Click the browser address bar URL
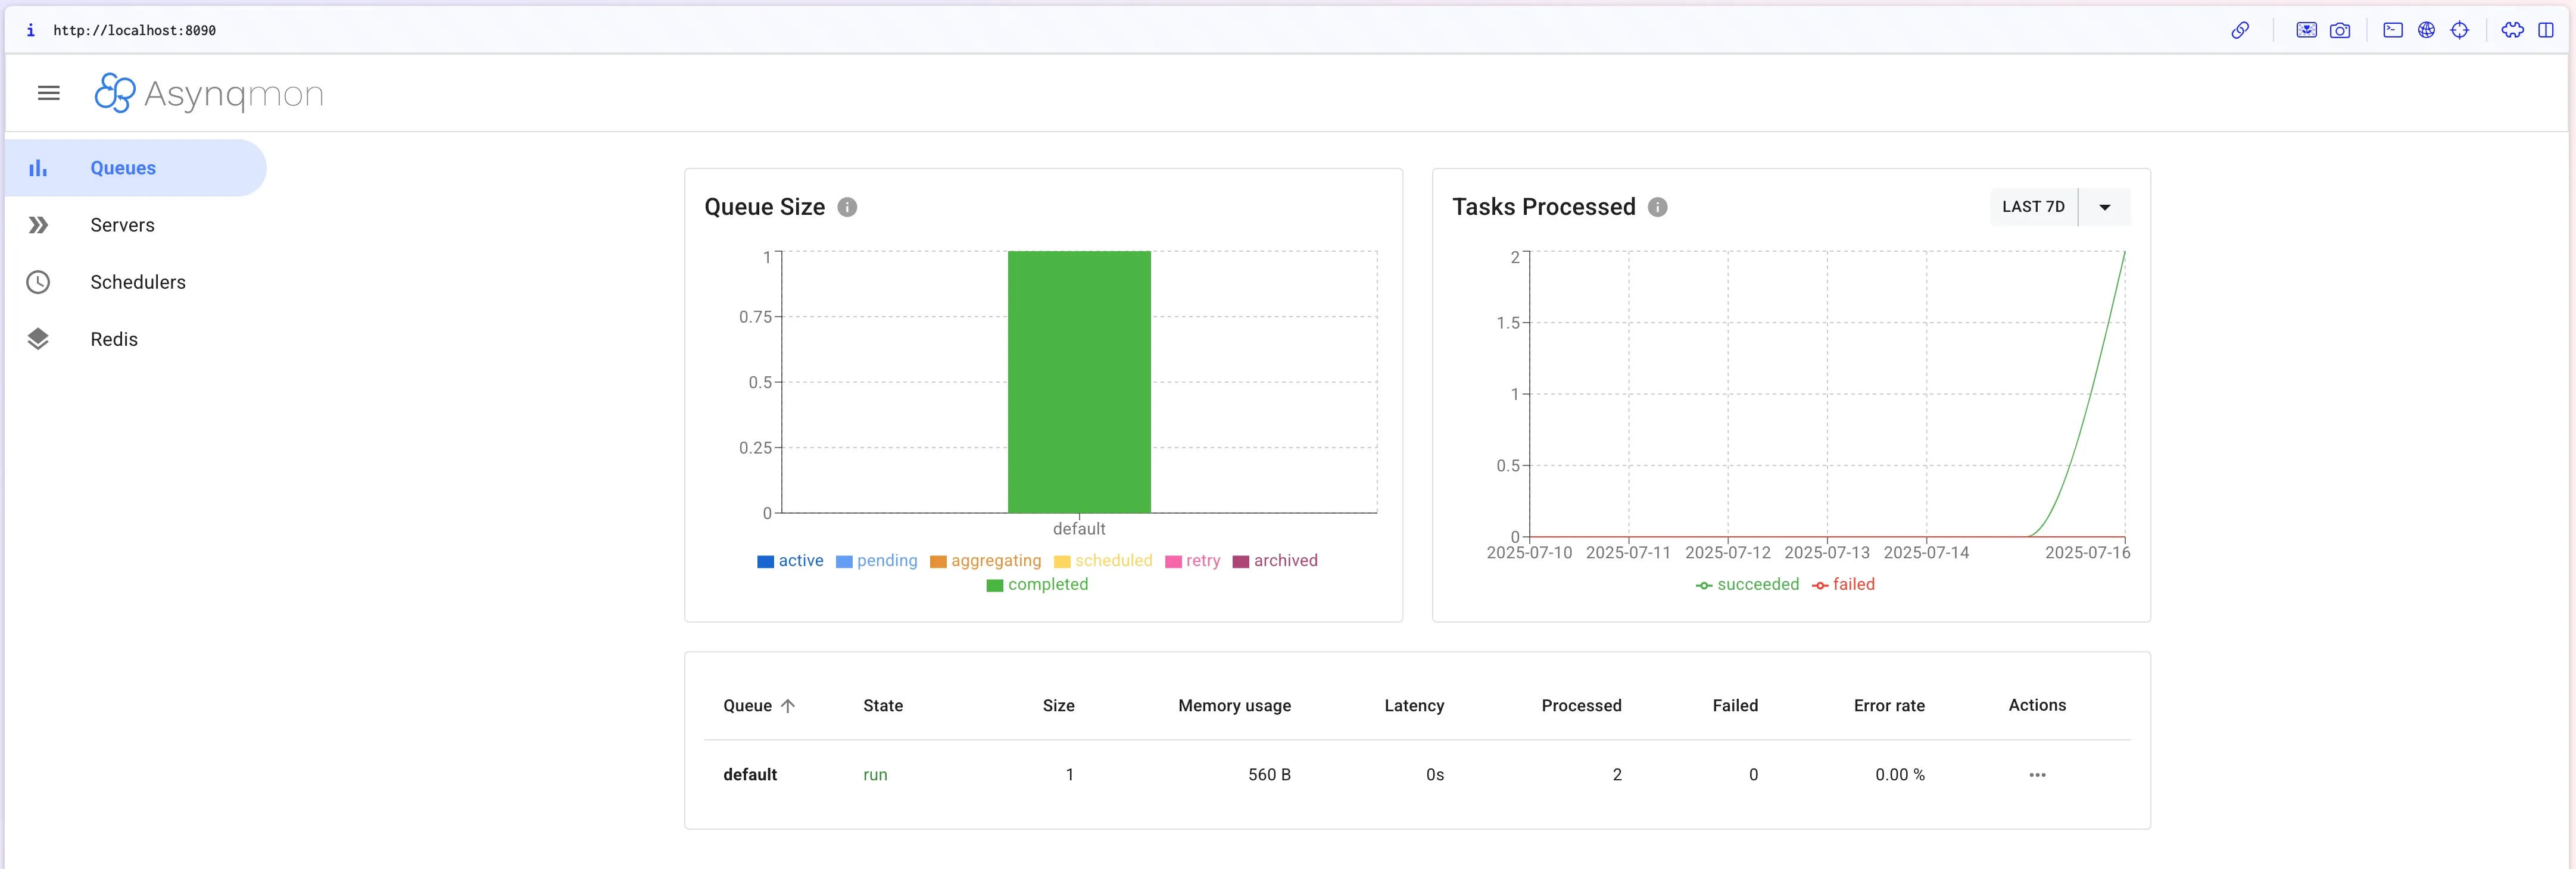The height and width of the screenshot is (869, 2576). pyautogui.click(x=134, y=30)
